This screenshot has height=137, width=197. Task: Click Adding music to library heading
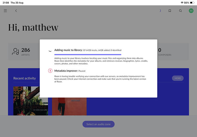[x=68, y=50]
